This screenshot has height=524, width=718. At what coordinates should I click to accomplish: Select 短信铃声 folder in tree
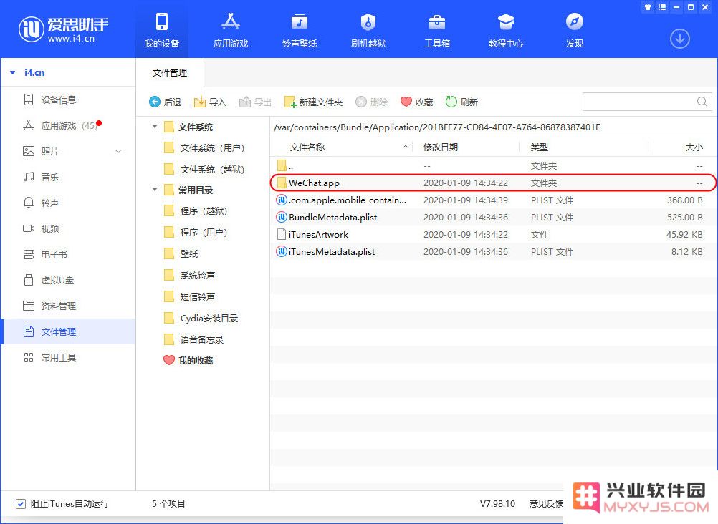[190, 296]
